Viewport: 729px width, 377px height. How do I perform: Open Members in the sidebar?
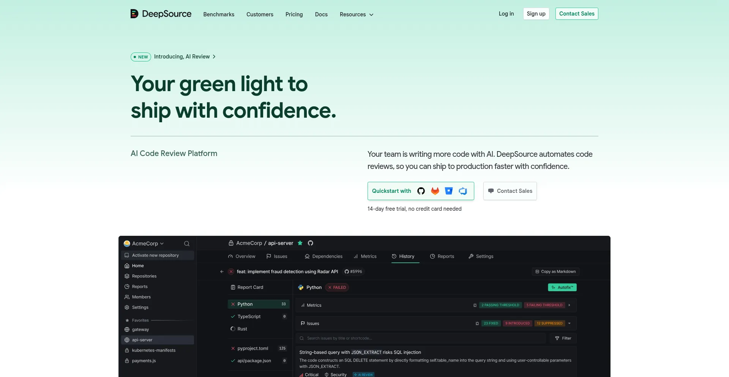[158, 297]
